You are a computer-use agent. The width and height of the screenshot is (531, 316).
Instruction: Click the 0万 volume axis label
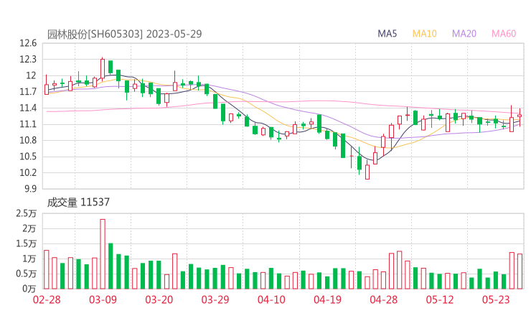(29, 289)
